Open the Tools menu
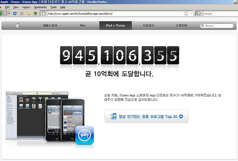Image resolution: width=238 pixels, height=161 pixels. click(54, 7)
